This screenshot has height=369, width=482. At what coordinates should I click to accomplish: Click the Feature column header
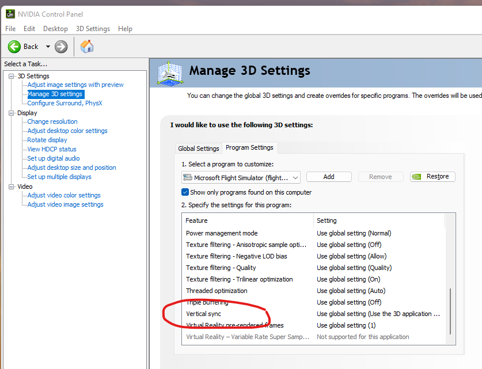[248, 220]
